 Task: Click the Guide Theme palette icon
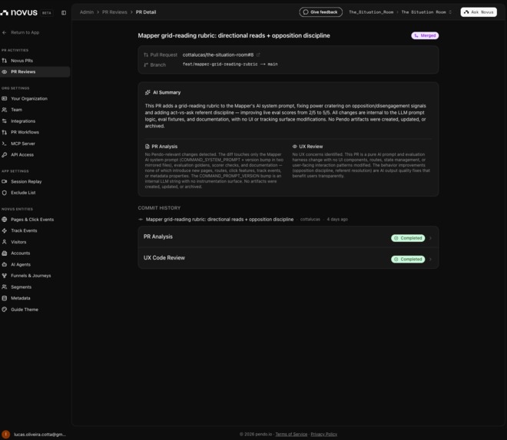(4, 309)
